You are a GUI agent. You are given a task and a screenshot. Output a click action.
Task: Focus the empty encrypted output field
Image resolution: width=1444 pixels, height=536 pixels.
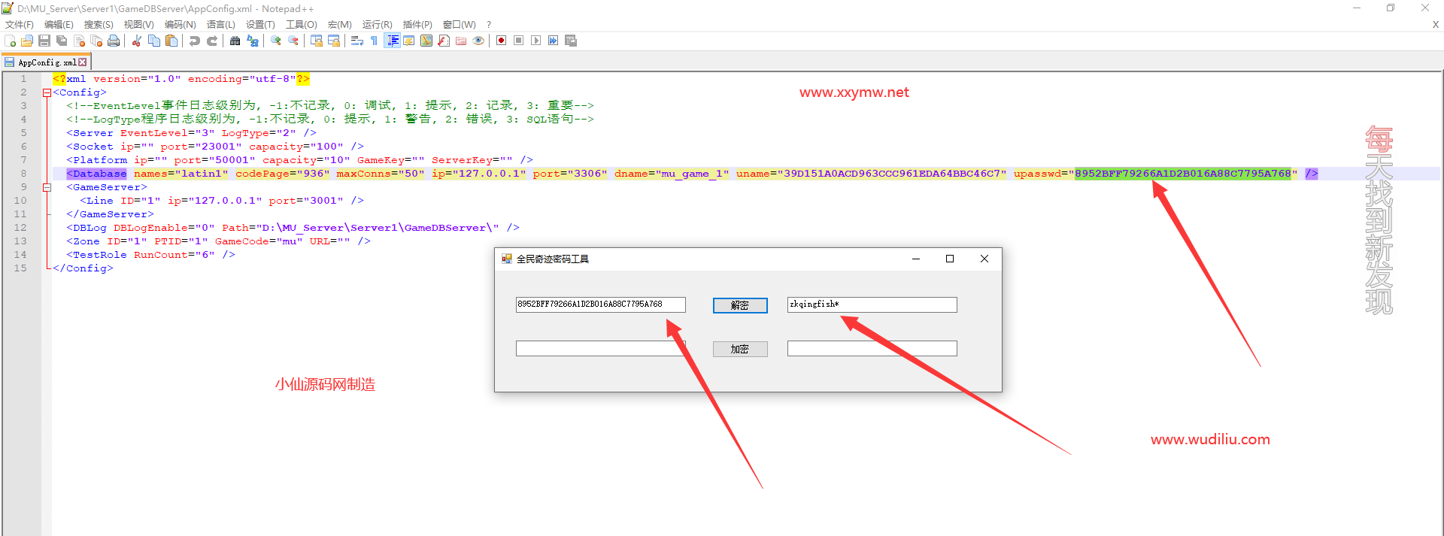tap(872, 348)
